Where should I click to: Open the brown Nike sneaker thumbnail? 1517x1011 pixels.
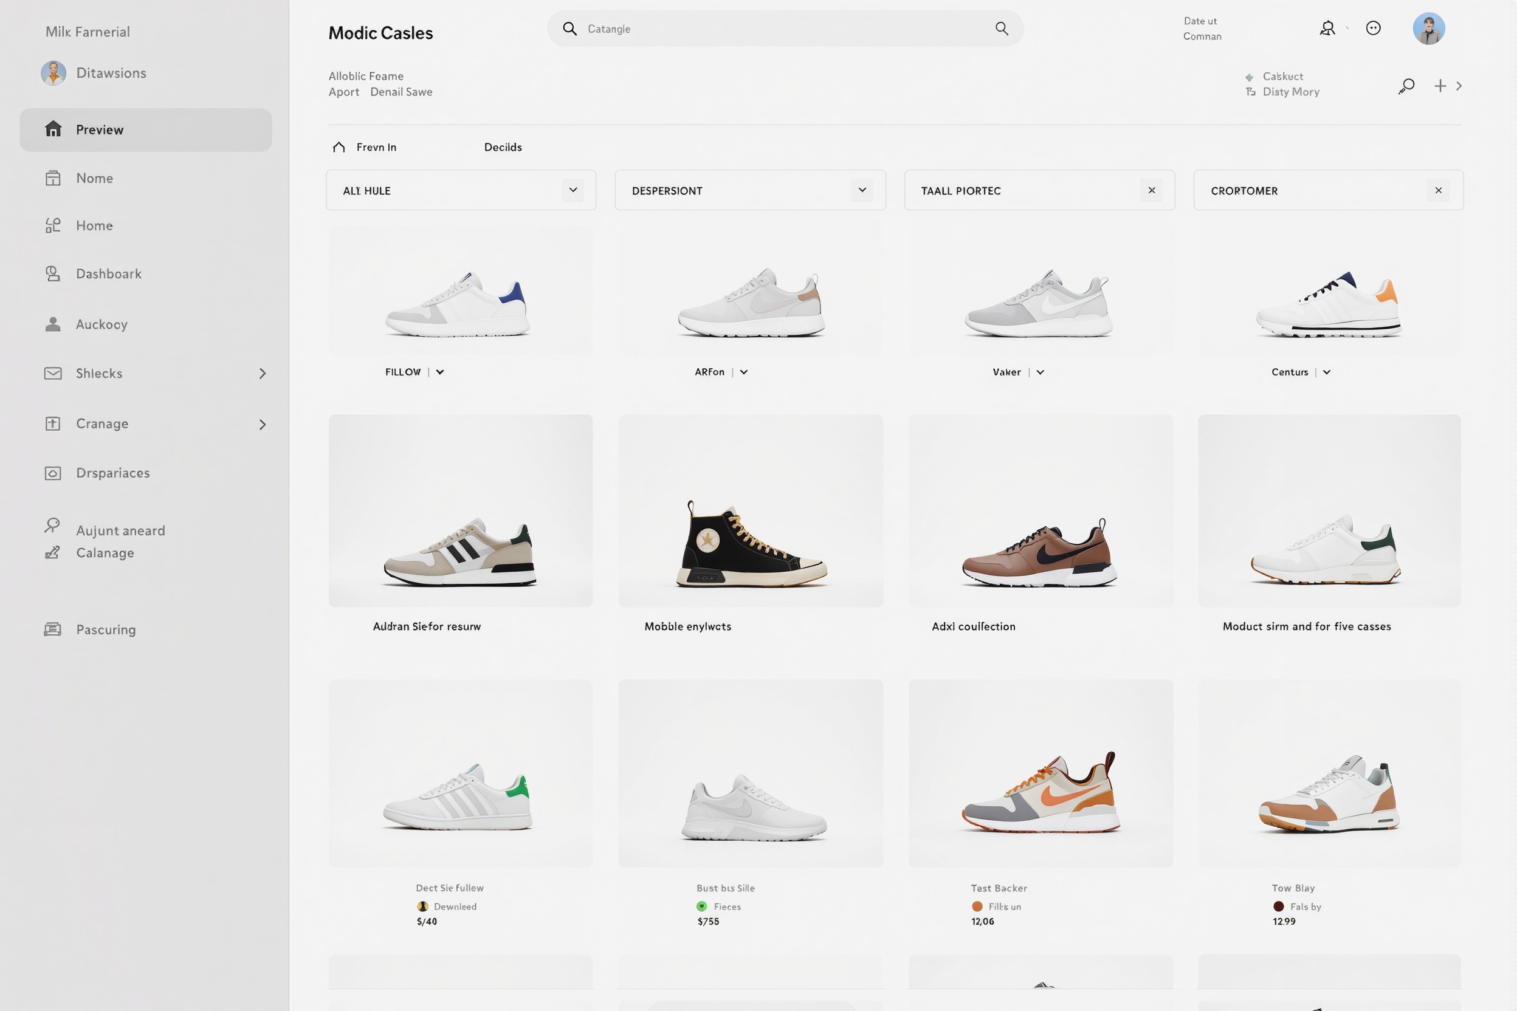1041,510
